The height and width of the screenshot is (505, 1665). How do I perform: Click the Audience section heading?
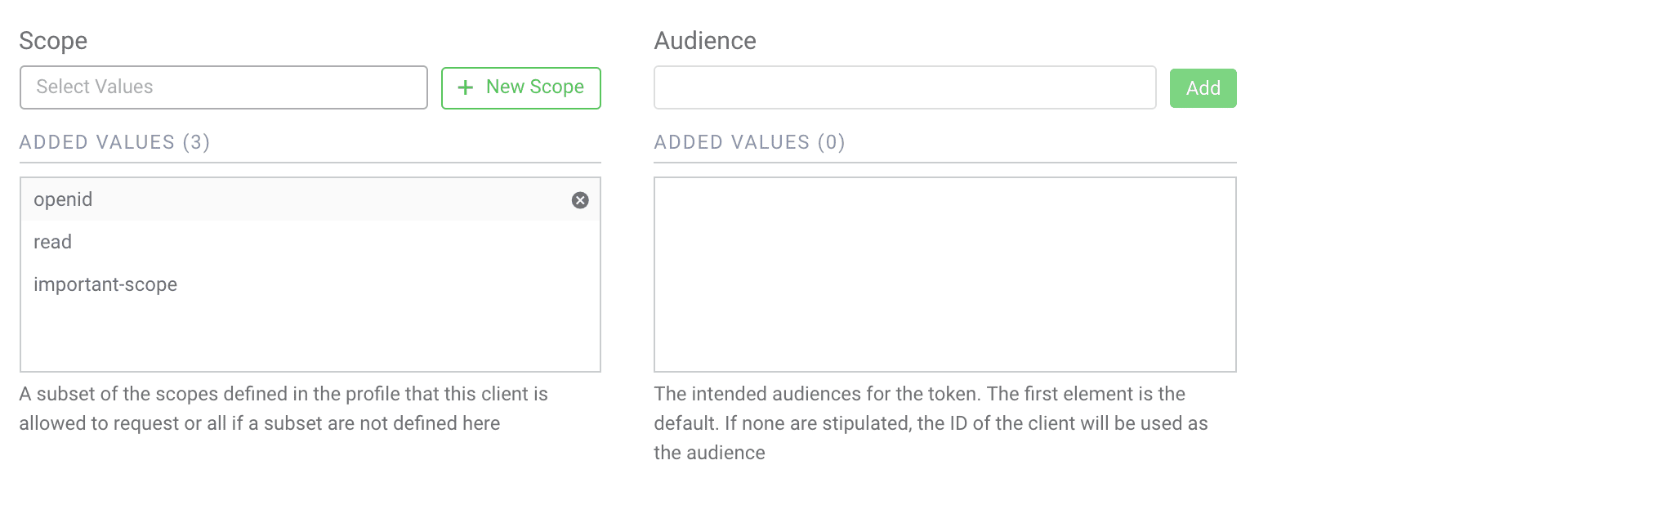(705, 41)
